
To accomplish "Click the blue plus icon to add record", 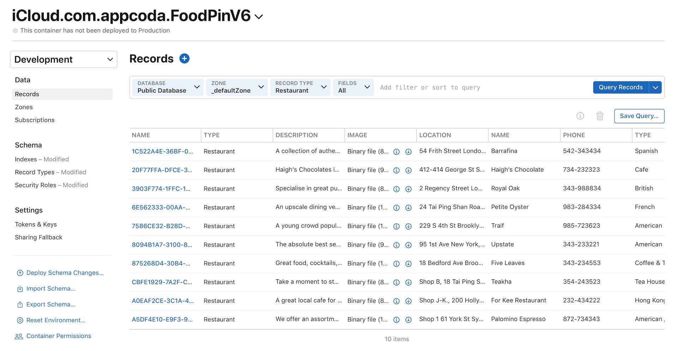I will (x=184, y=59).
